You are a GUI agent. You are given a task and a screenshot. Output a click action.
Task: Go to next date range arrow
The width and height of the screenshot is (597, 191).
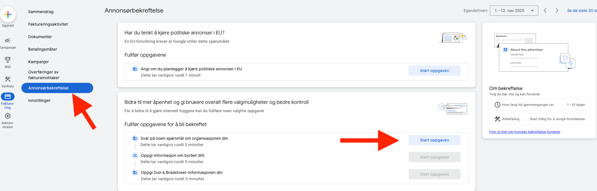tap(557, 10)
